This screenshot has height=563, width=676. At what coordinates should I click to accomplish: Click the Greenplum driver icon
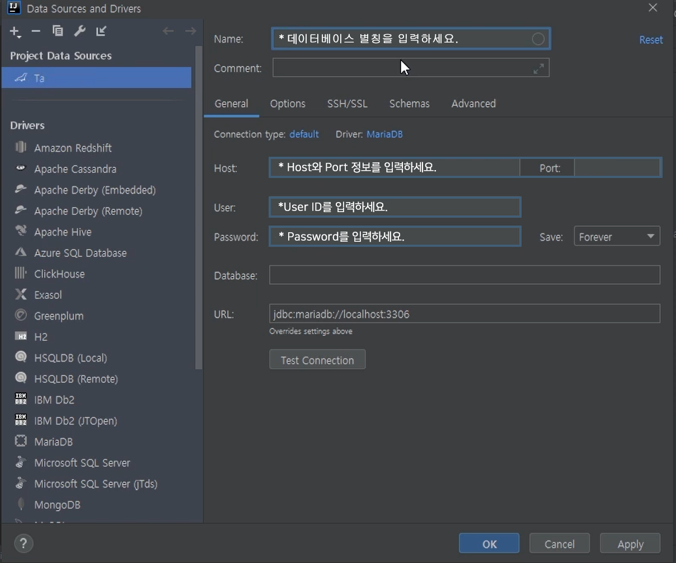coord(21,315)
